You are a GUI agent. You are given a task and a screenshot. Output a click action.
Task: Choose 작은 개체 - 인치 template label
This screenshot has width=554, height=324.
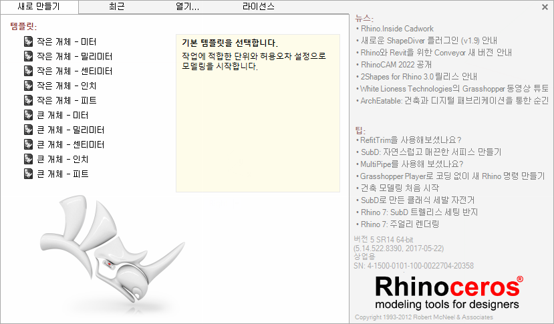[x=66, y=86]
